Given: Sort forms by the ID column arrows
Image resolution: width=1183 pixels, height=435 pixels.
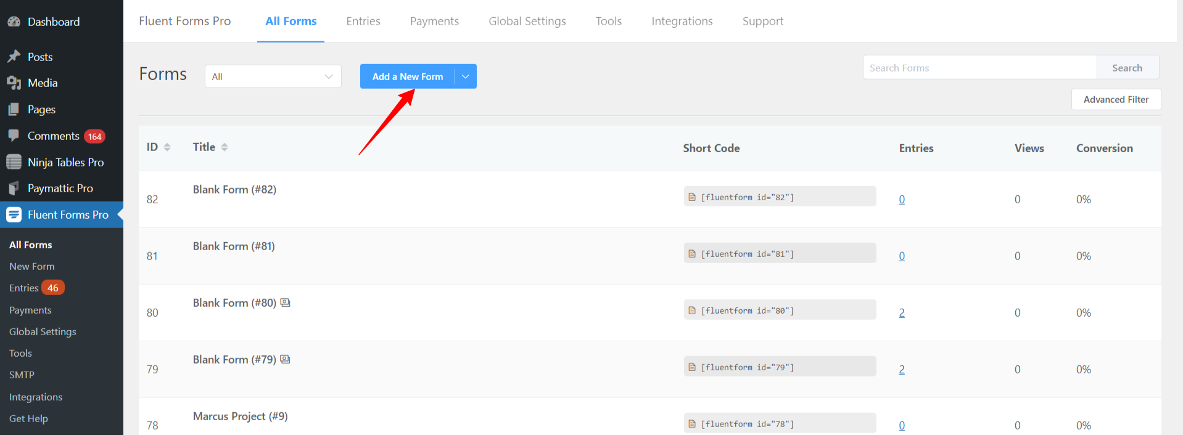Looking at the screenshot, I should (167, 147).
